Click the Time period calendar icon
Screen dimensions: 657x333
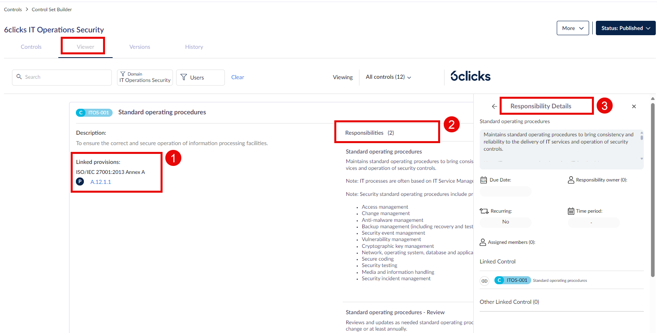(x=571, y=211)
